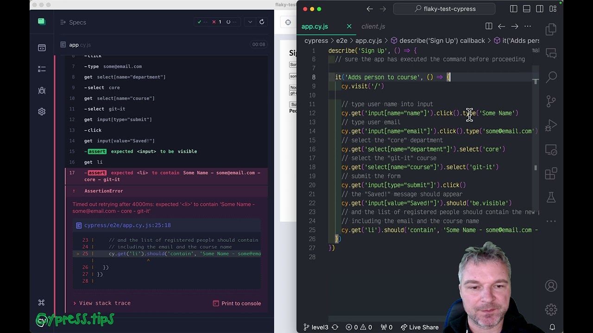Open Run and Debug view in VS Code

click(551, 125)
